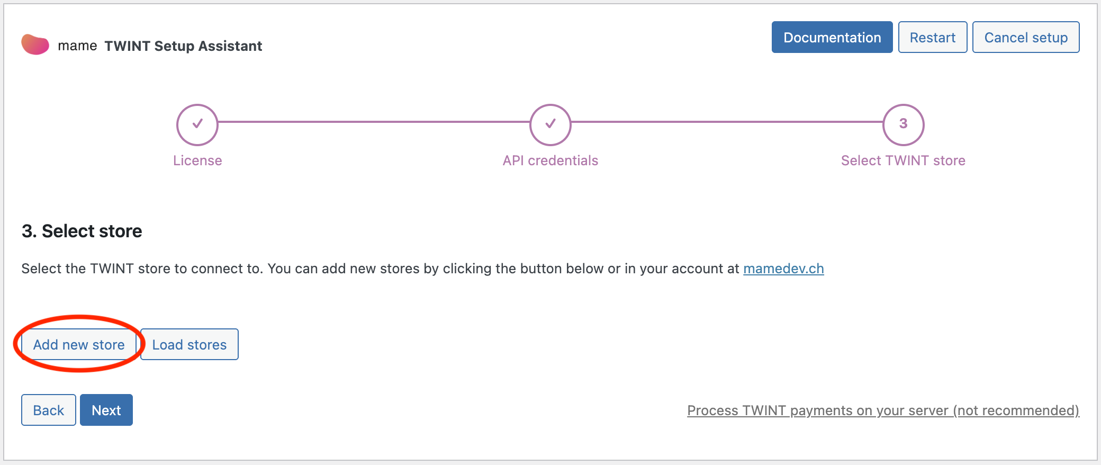Proceed with the Next button
The image size is (1101, 465).
(x=106, y=410)
